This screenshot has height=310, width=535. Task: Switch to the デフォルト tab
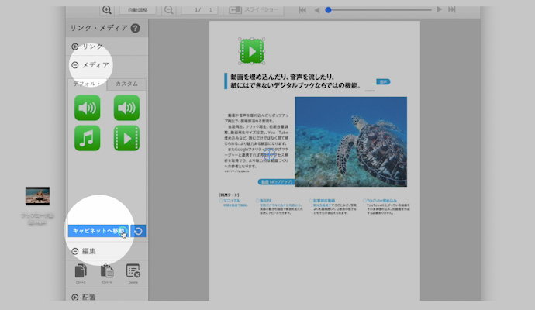point(87,84)
